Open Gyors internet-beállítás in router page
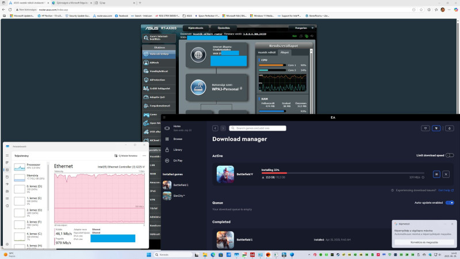Viewport: 460px width, 259px height. click(x=159, y=37)
